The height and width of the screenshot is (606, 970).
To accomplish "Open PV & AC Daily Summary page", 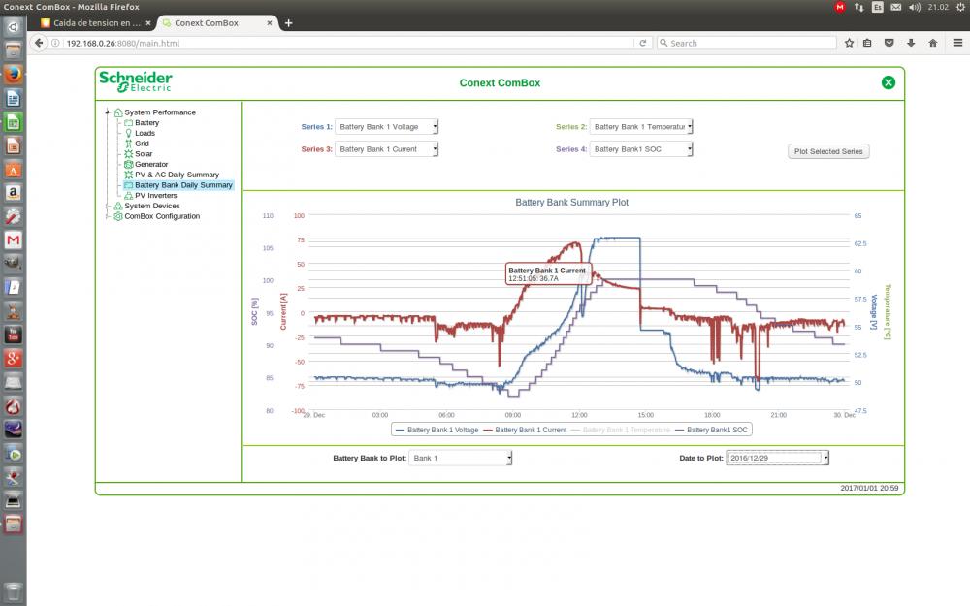I will pyautogui.click(x=177, y=175).
